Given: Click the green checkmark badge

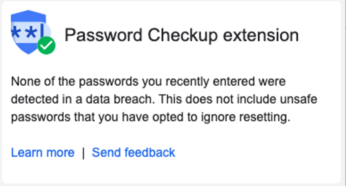Looking at the screenshot, I should pyautogui.click(x=46, y=45).
